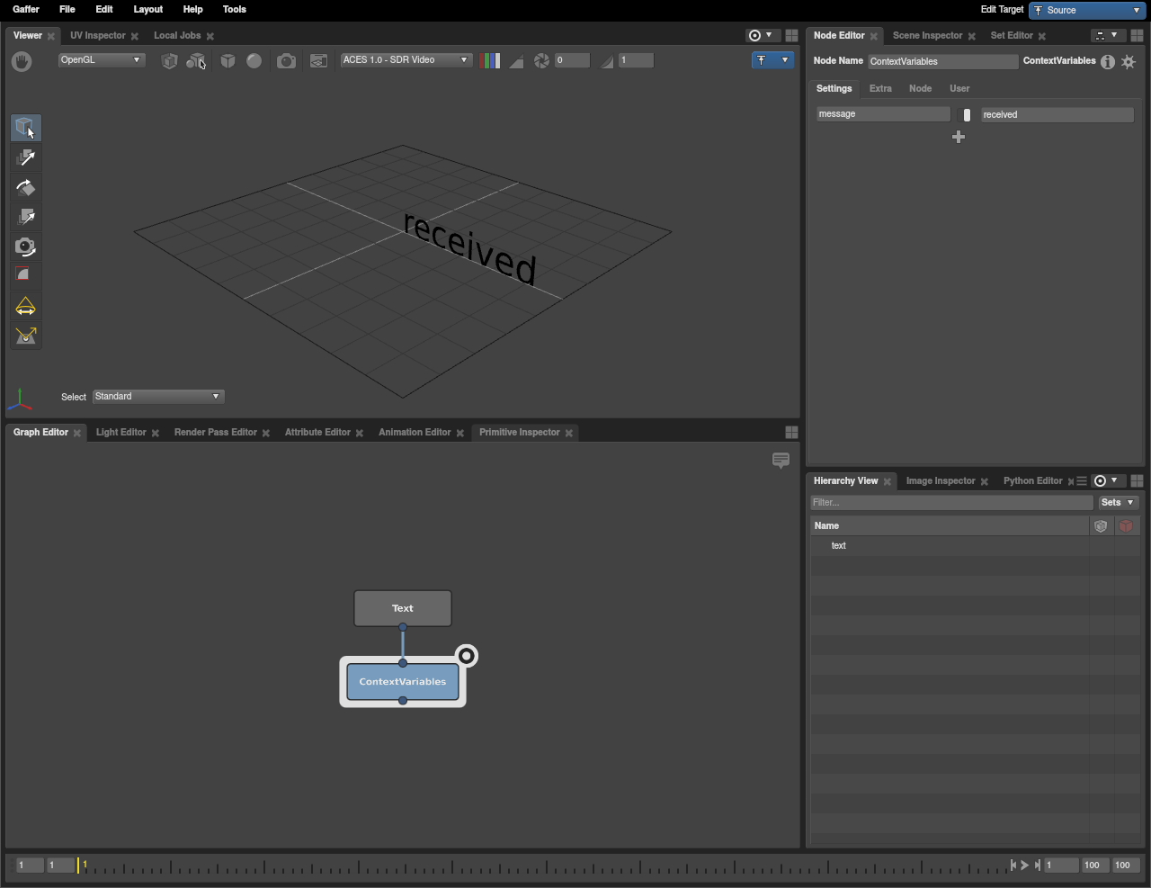The image size is (1151, 888).
Task: Open Graph Editor annotations speech bubble icon
Action: click(781, 460)
